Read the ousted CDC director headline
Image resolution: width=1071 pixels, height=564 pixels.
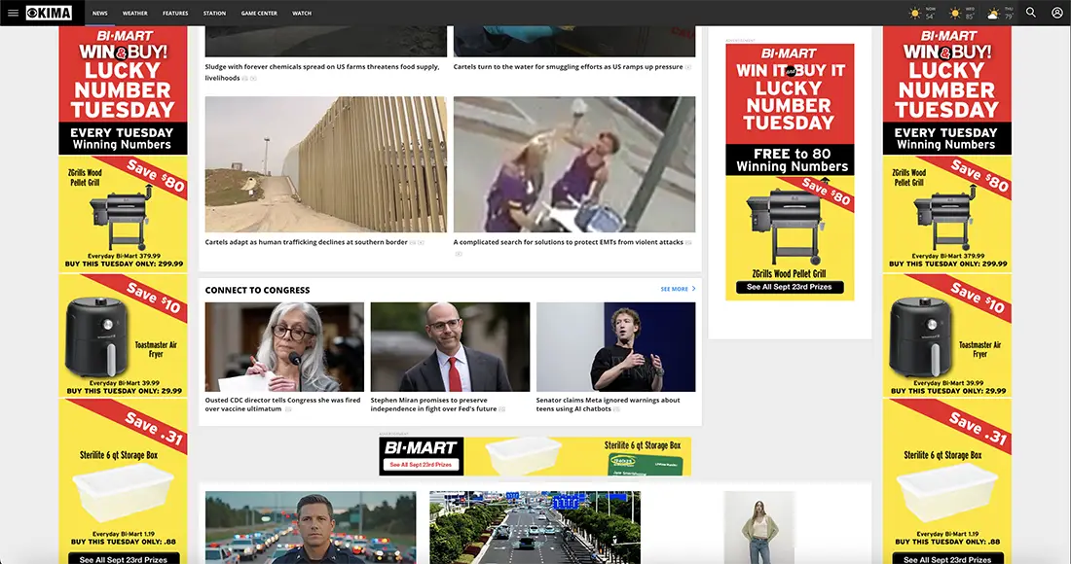click(282, 405)
